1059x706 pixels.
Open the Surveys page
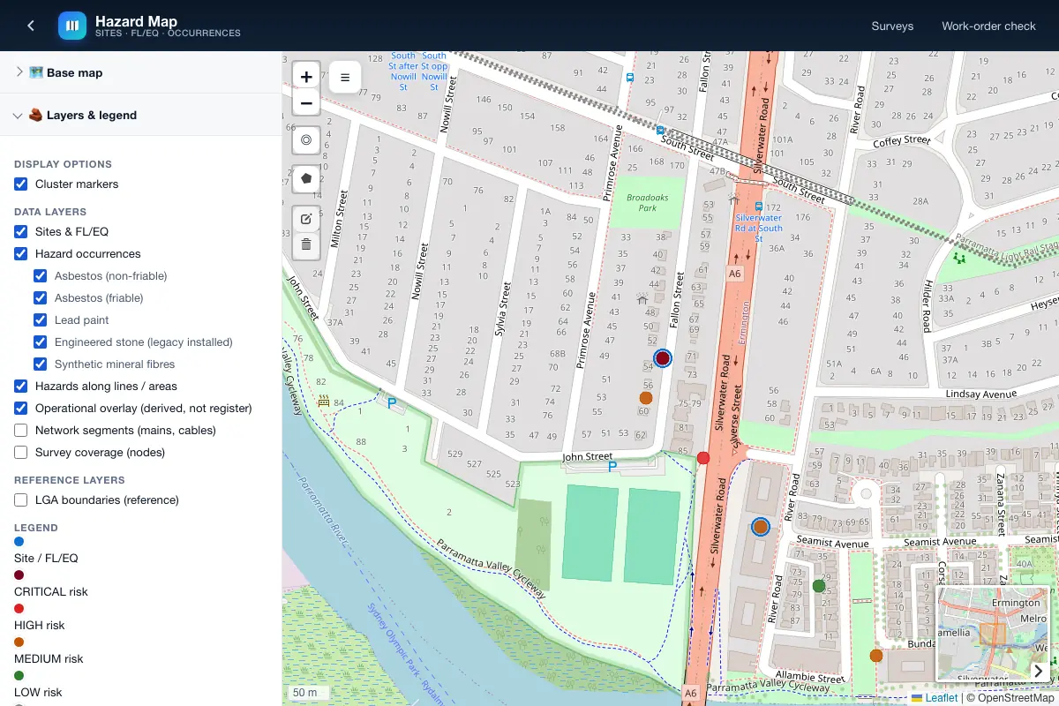coord(892,26)
